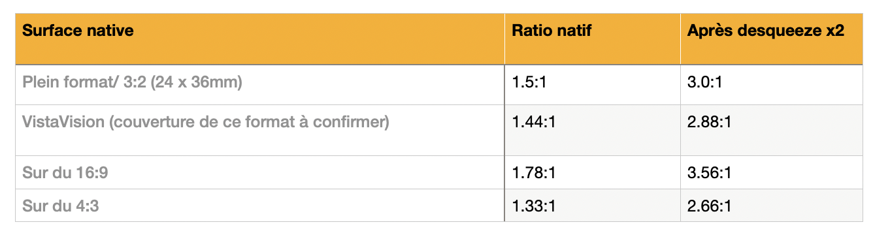Click the word 'desqueeze' in the header
The width and height of the screenshot is (873, 235).
774,31
